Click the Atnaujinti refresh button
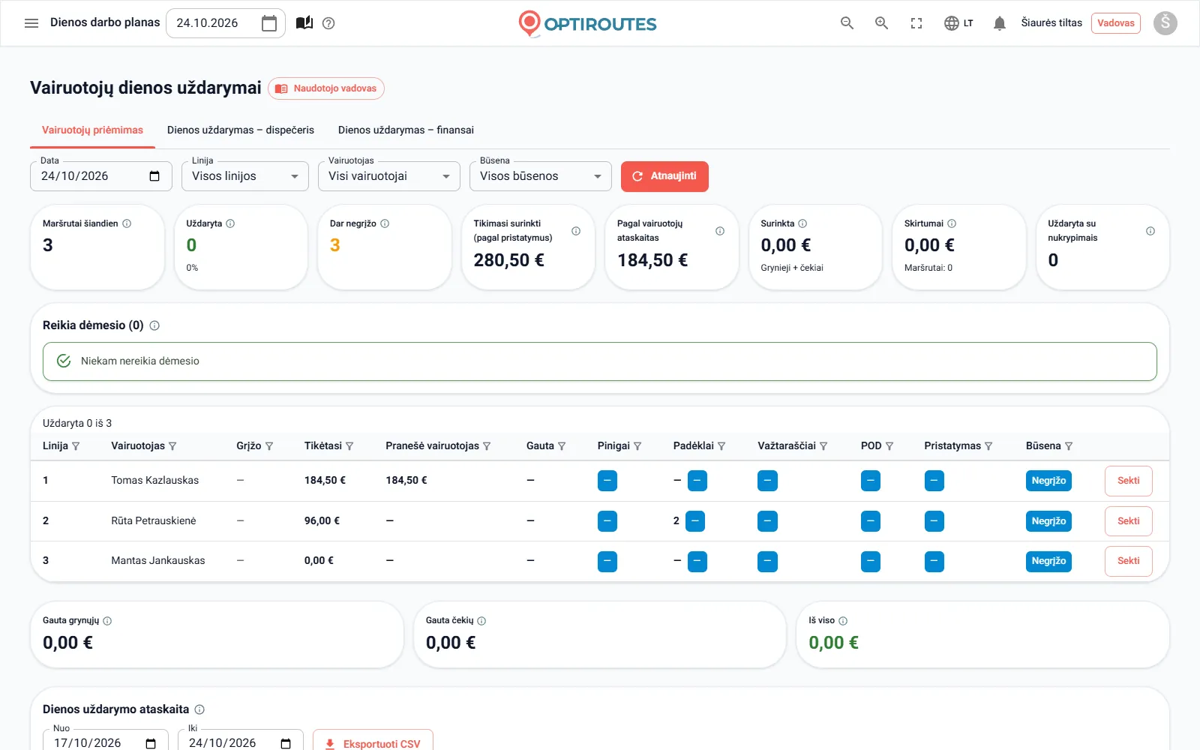Viewport: 1200px width, 750px height. click(664, 176)
